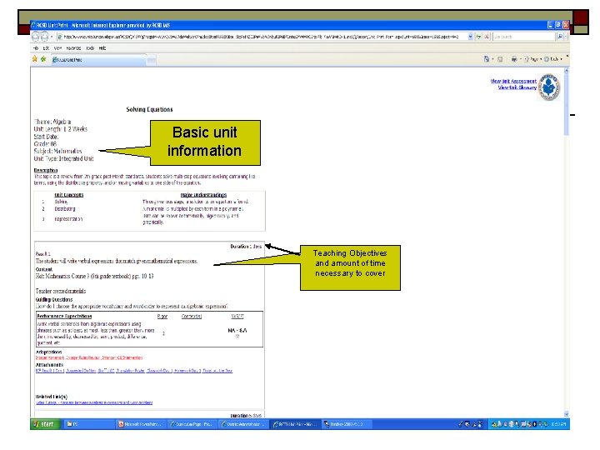The width and height of the screenshot is (600, 450).
Task: Open the View menu
Action: (57, 48)
